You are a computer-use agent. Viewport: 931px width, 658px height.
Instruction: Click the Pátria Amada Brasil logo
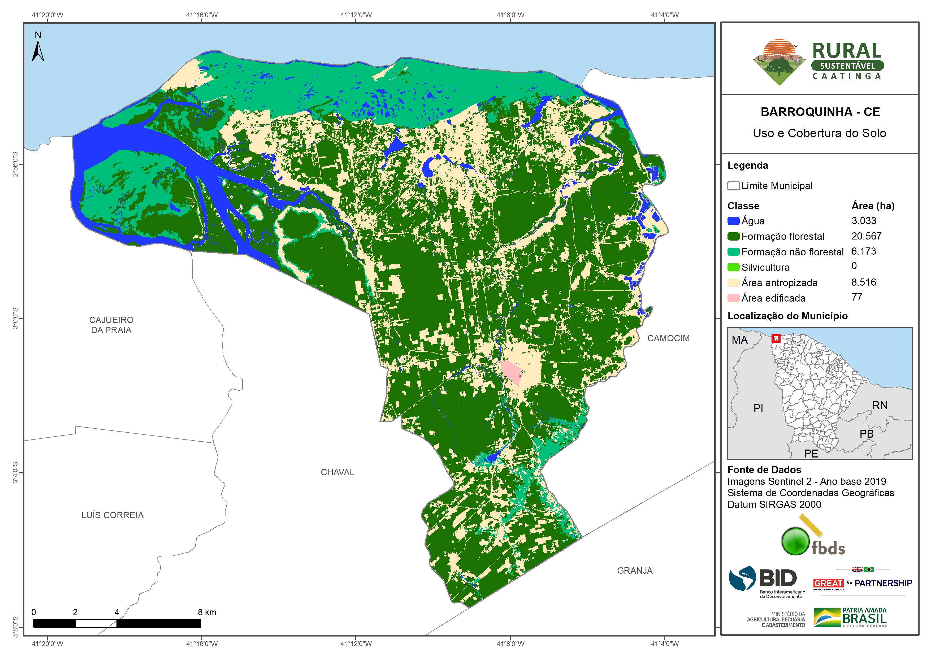[850, 617]
